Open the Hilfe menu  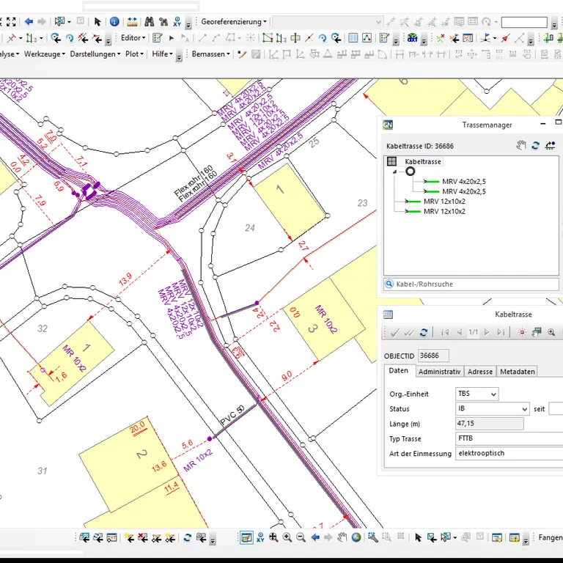[x=162, y=54]
